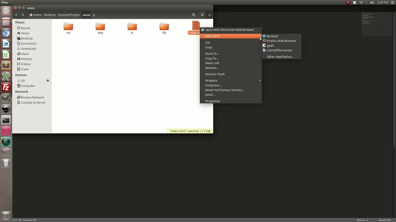Image resolution: width=396 pixels, height=222 pixels.
Task: Open the img folder
Action: [x=100, y=28]
